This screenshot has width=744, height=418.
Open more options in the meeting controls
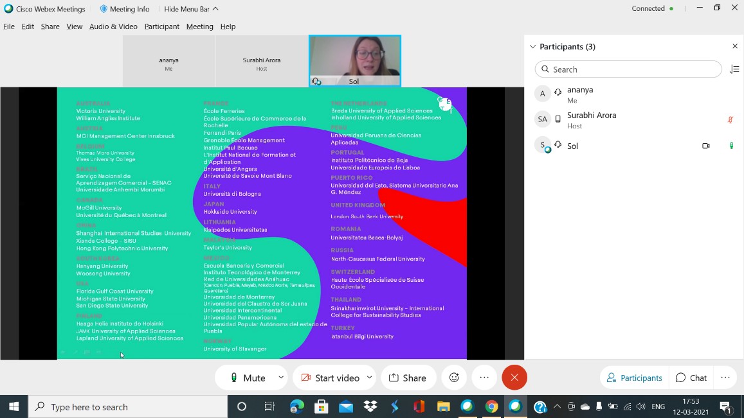tap(484, 378)
